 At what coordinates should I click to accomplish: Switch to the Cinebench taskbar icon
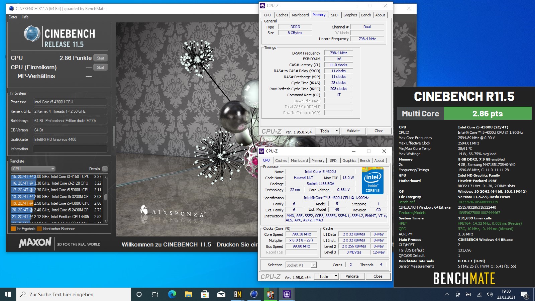coord(254,294)
